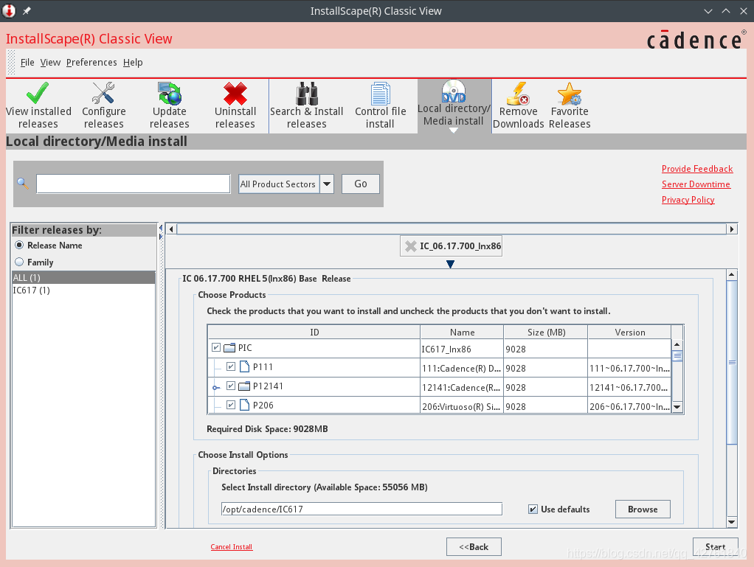754x567 pixels.
Task: Click the Version column header
Action: 629,332
